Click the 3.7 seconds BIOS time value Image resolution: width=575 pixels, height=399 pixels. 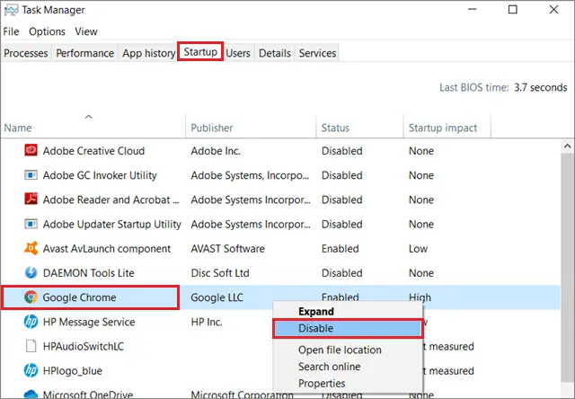pyautogui.click(x=541, y=88)
